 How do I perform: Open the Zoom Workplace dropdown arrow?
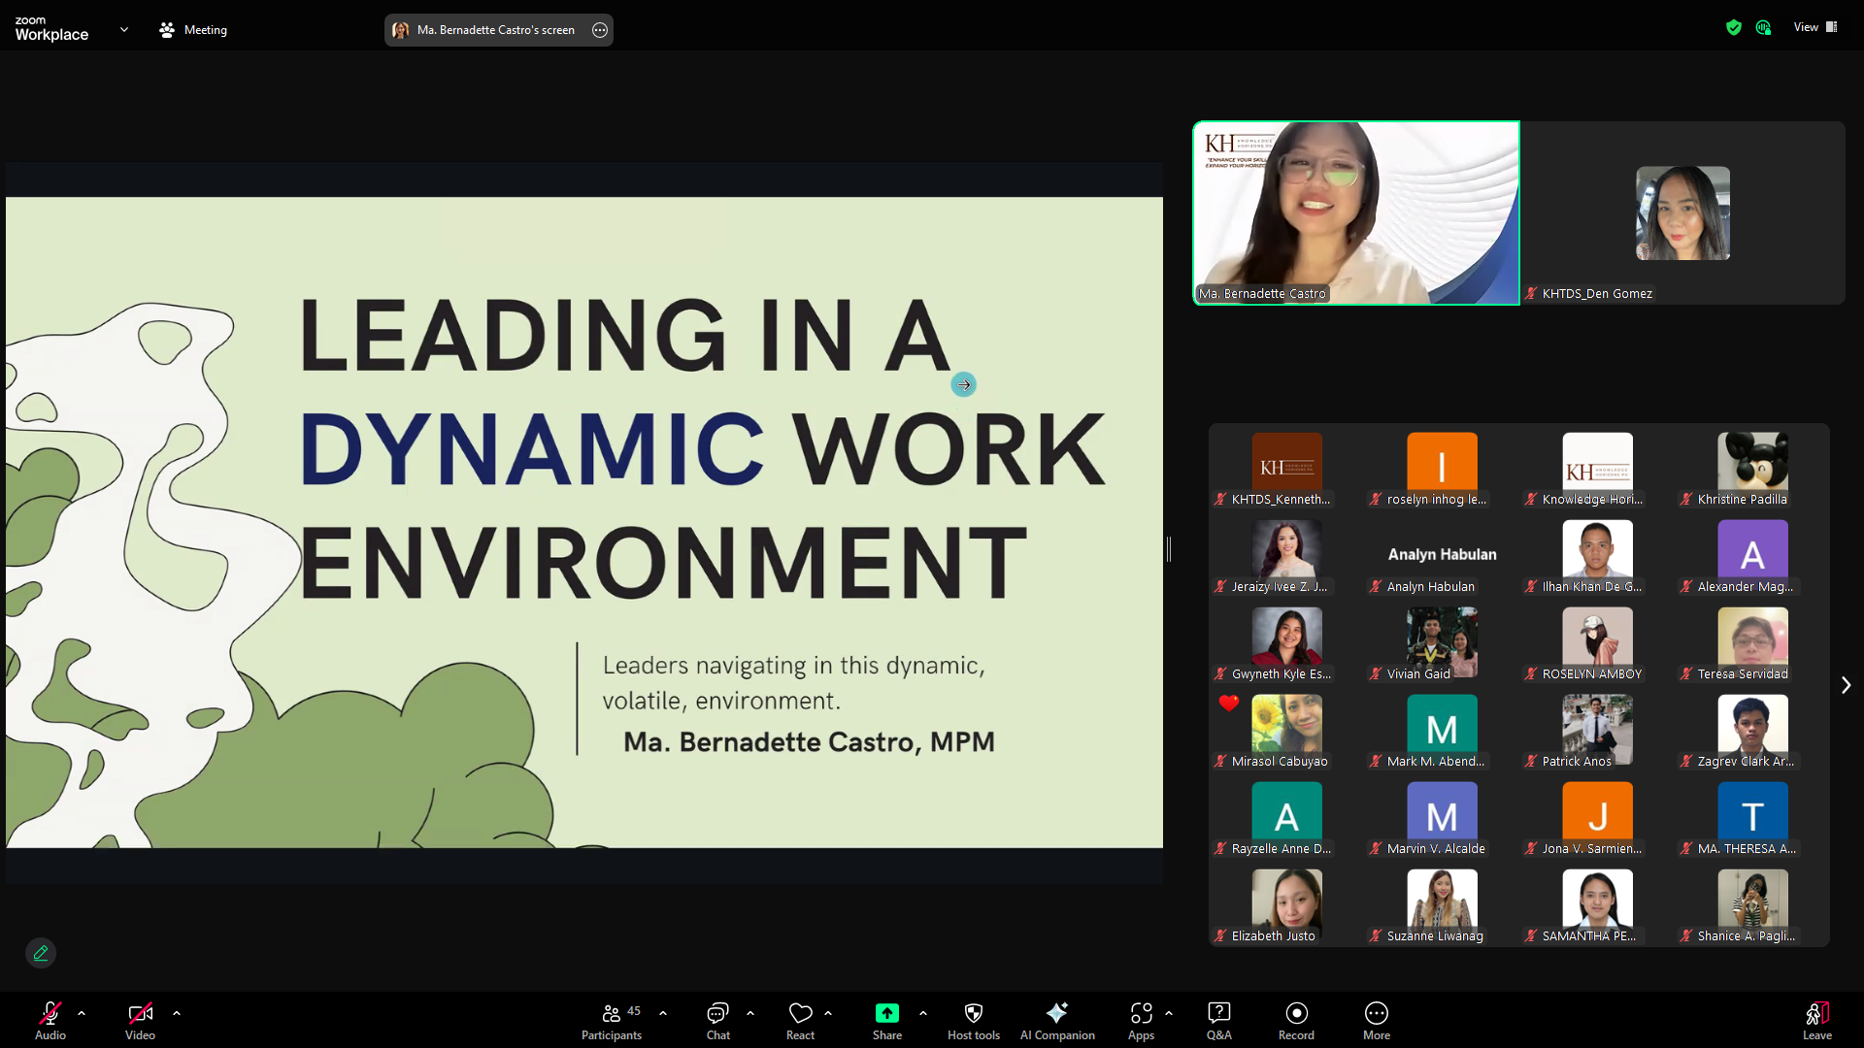[124, 30]
